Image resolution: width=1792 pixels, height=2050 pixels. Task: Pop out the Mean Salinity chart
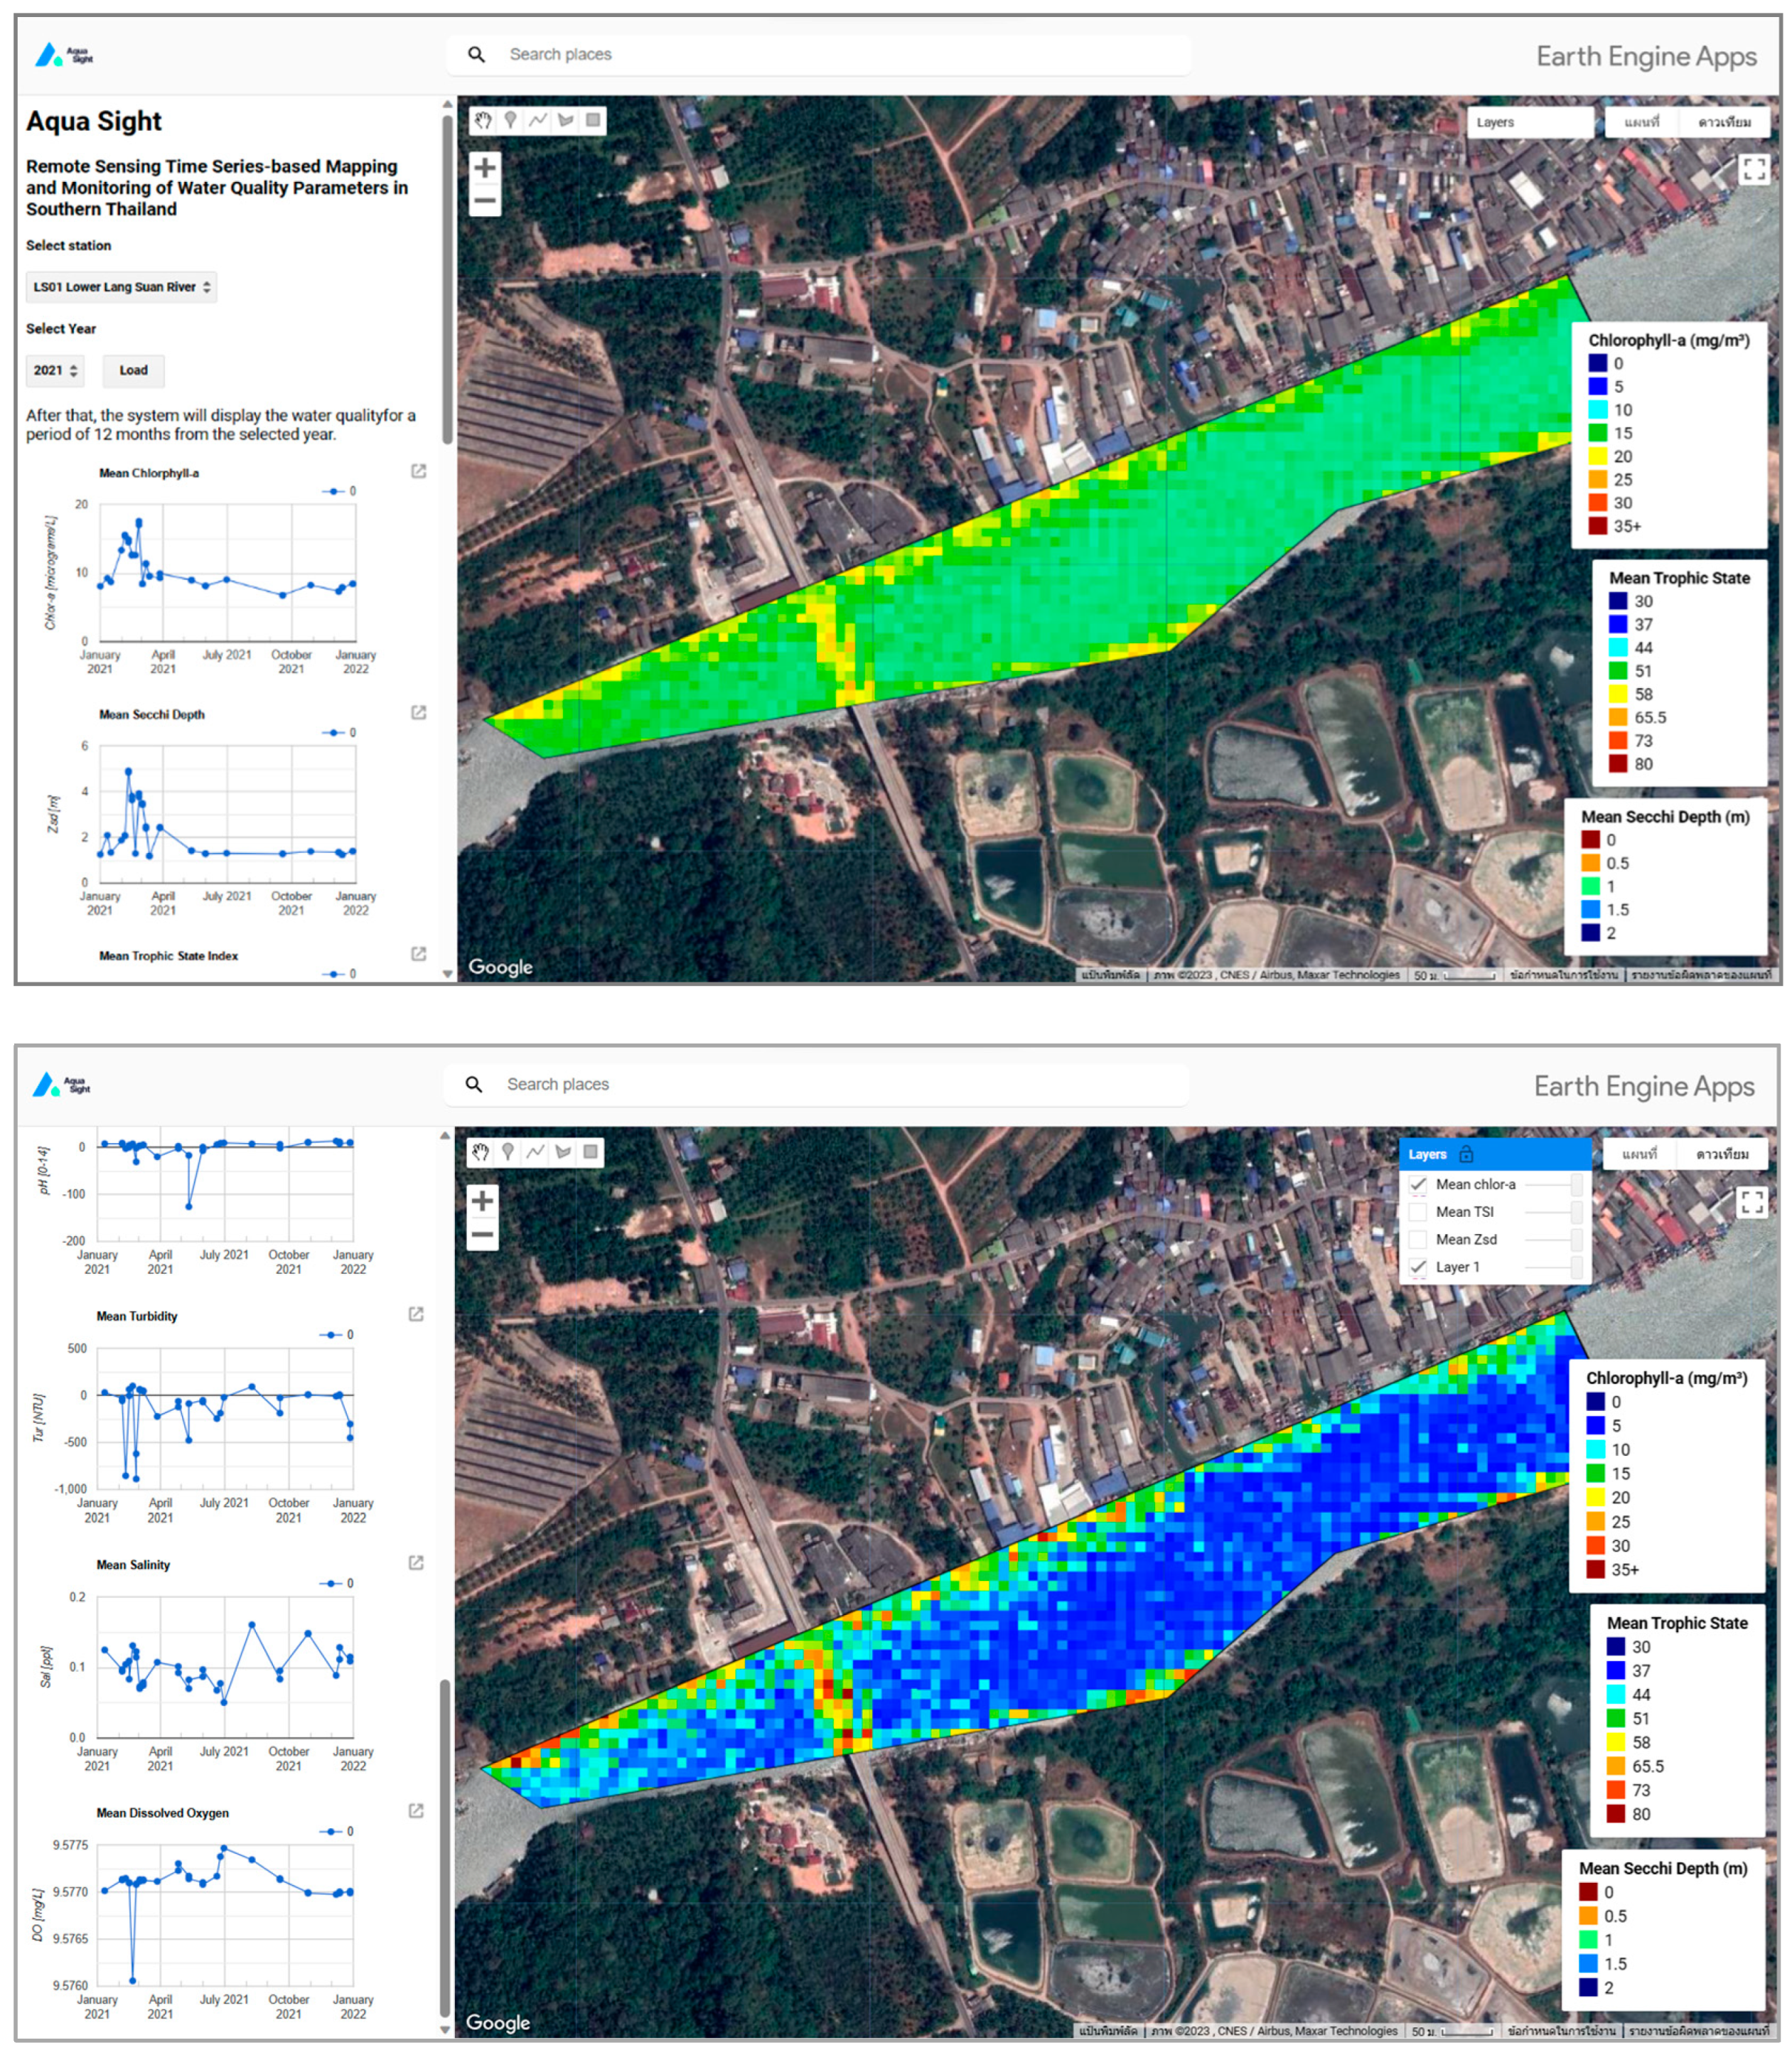coord(416,1563)
